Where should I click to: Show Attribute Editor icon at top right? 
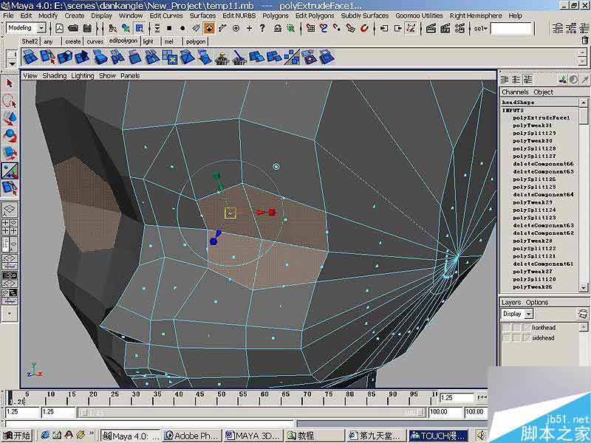point(558,28)
